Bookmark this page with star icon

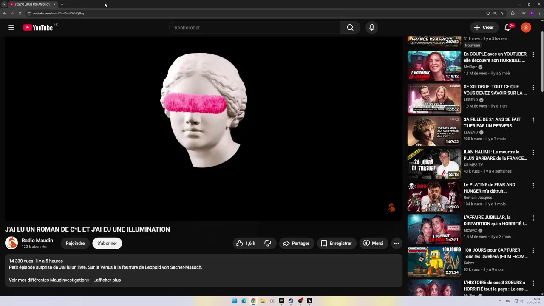(502, 13)
